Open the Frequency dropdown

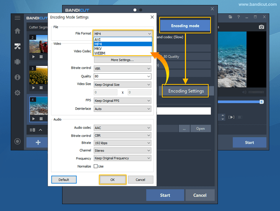coord(122,158)
